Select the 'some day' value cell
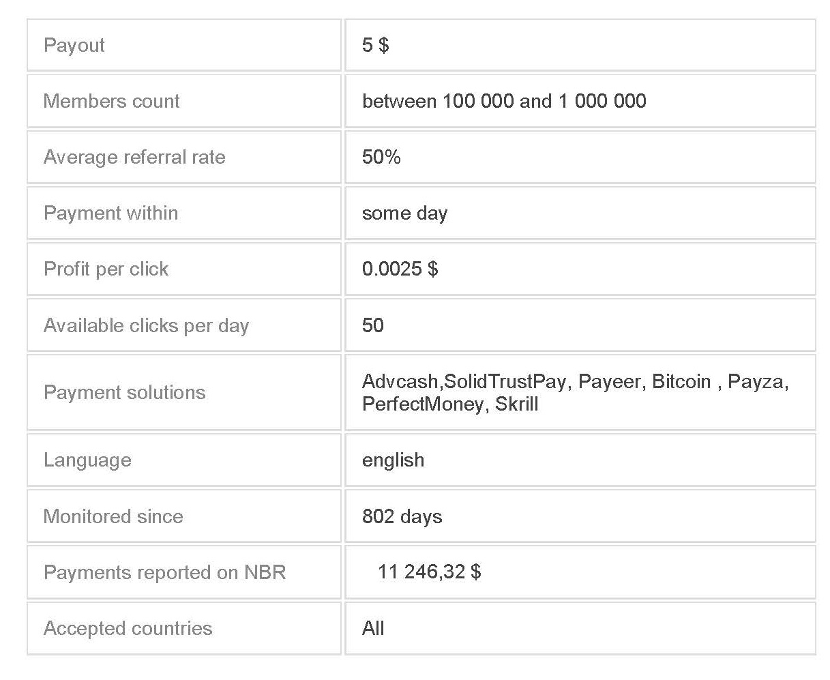This screenshot has height=680, width=830. tap(580, 213)
